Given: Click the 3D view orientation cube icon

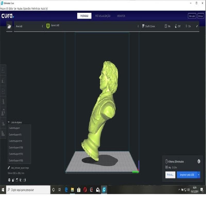Looking at the screenshot, I should pos(10,180).
